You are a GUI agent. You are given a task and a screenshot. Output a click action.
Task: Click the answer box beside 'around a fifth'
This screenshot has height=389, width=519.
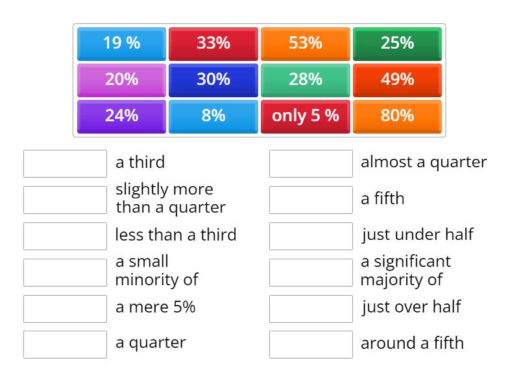(311, 344)
